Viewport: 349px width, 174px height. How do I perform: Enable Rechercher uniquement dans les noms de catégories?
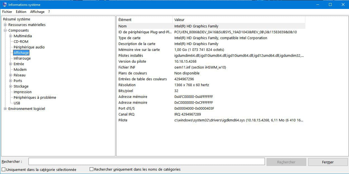pos(91,169)
